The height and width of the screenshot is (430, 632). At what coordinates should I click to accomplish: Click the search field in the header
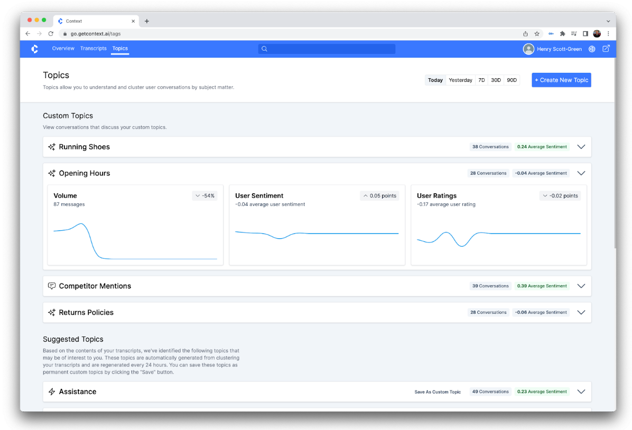coord(327,49)
